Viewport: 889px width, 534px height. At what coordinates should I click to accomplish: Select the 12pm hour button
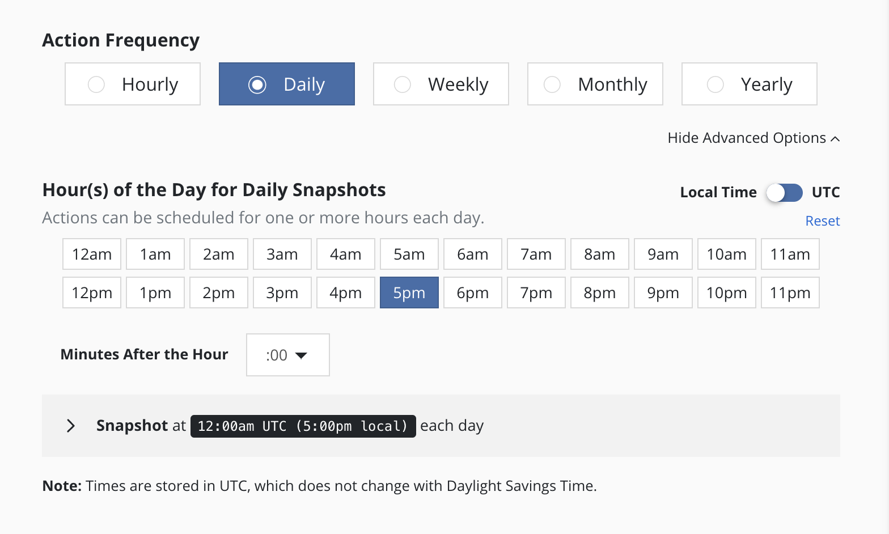click(x=92, y=293)
